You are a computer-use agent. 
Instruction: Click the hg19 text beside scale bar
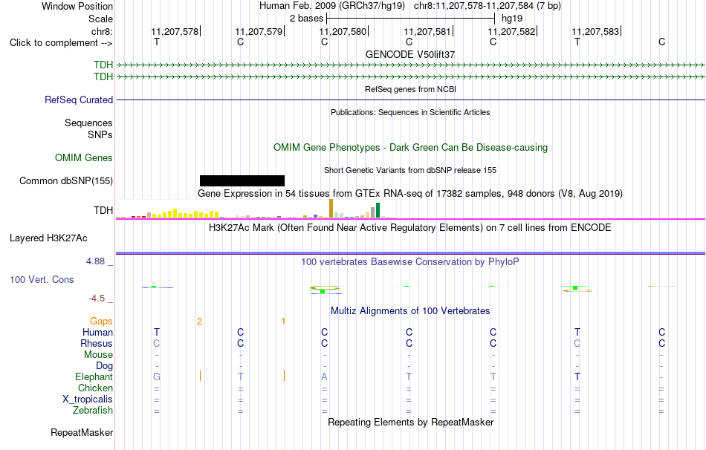[512, 19]
